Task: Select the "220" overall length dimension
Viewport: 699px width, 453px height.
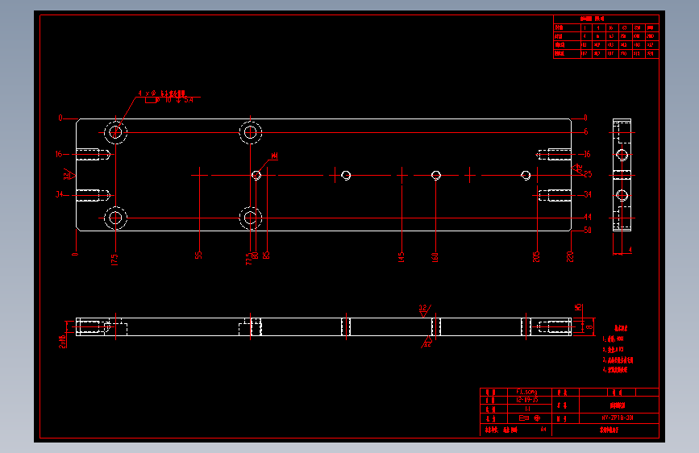Action: (570, 257)
